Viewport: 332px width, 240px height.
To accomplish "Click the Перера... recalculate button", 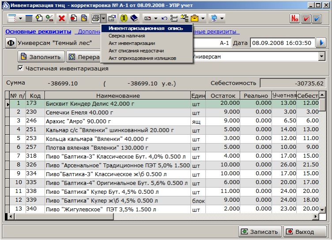I will click(83, 57).
